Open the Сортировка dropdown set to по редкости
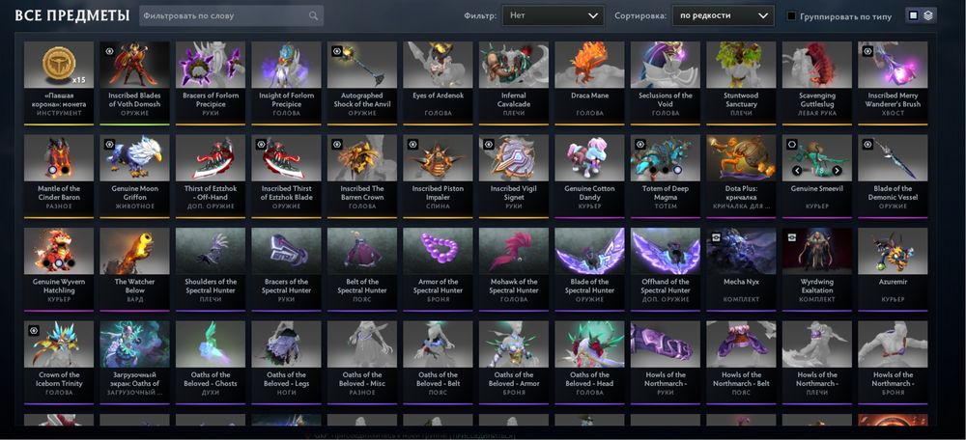This screenshot has width=966, height=440. pyautogui.click(x=723, y=15)
